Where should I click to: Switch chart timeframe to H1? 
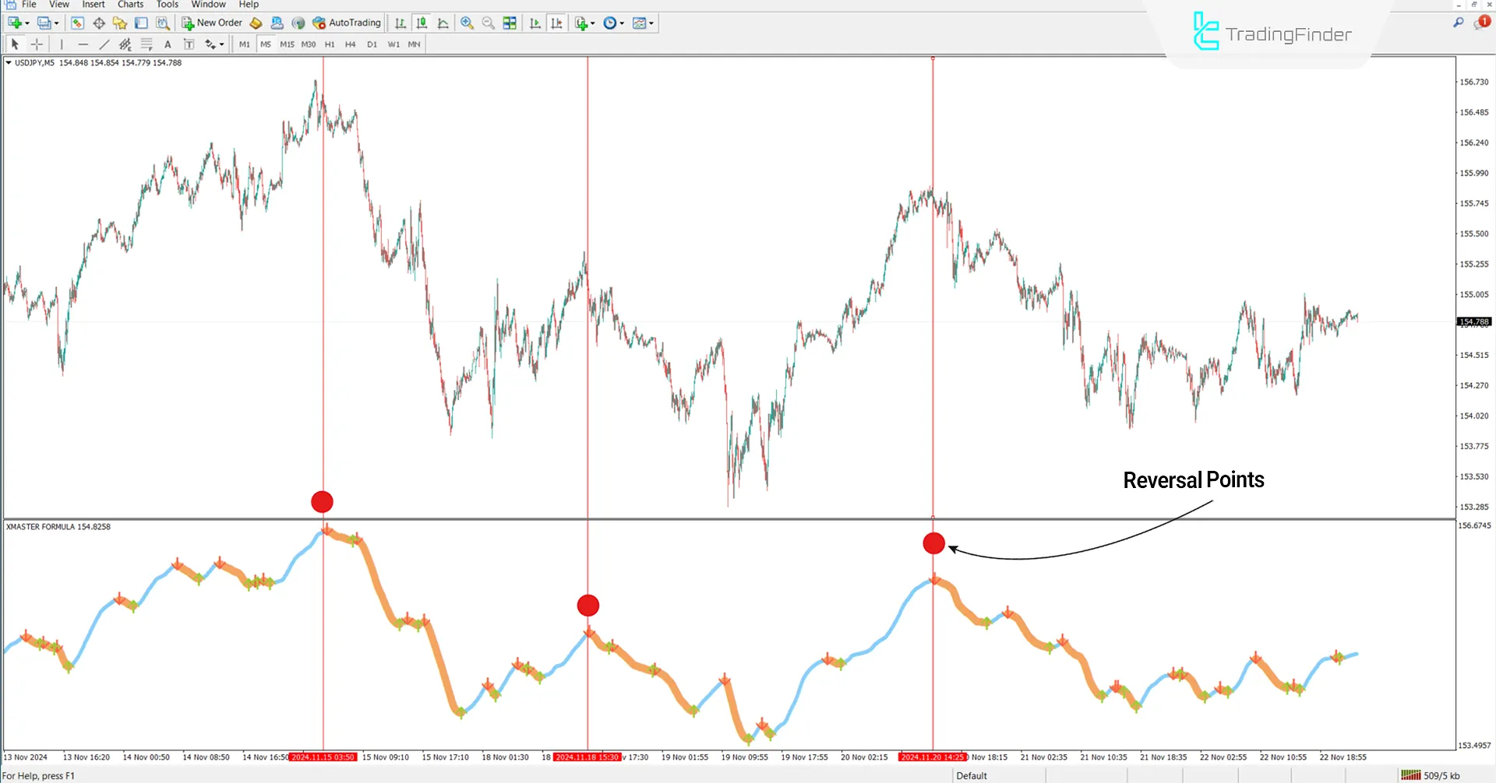tap(330, 44)
